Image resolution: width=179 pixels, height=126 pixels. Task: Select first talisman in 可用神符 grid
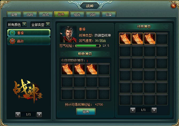click(x=125, y=38)
